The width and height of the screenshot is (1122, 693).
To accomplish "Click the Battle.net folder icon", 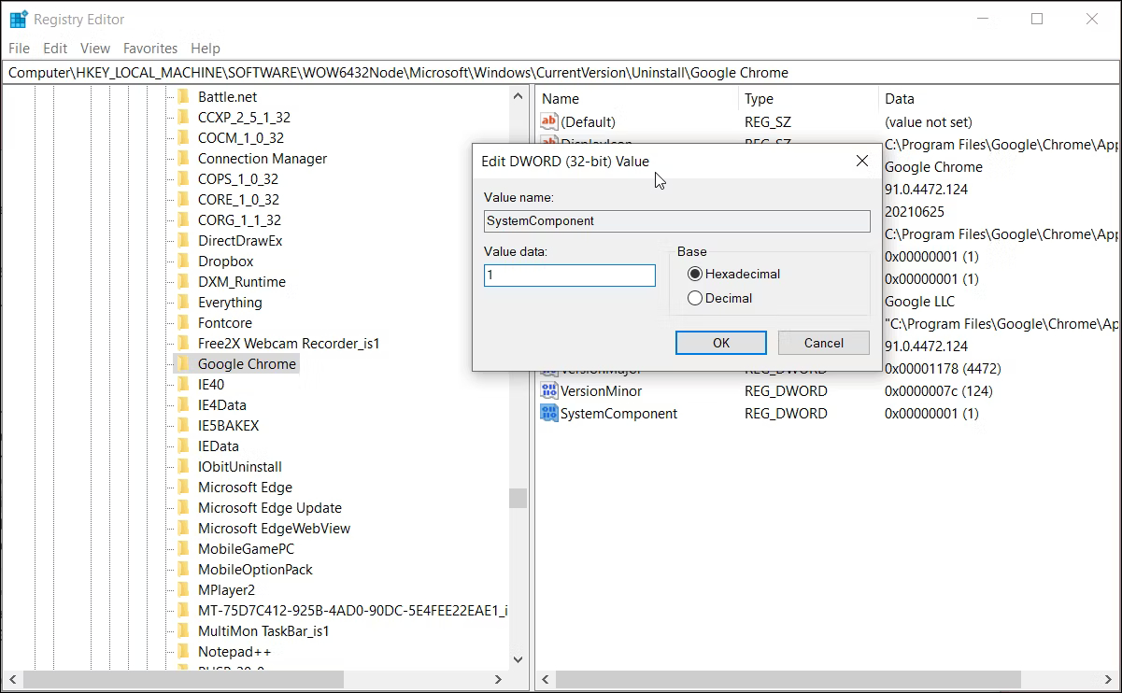I will pos(183,96).
